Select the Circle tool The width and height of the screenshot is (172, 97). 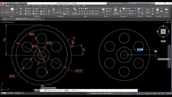click(12, 10)
